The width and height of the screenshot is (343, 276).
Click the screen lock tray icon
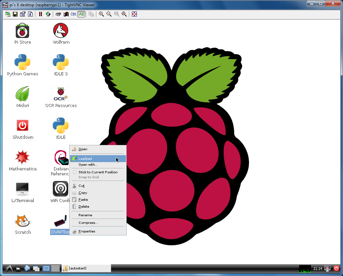click(327, 268)
